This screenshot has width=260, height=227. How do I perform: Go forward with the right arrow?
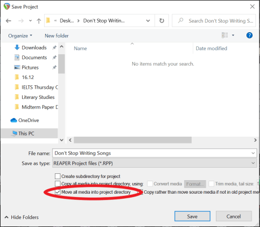(21, 21)
